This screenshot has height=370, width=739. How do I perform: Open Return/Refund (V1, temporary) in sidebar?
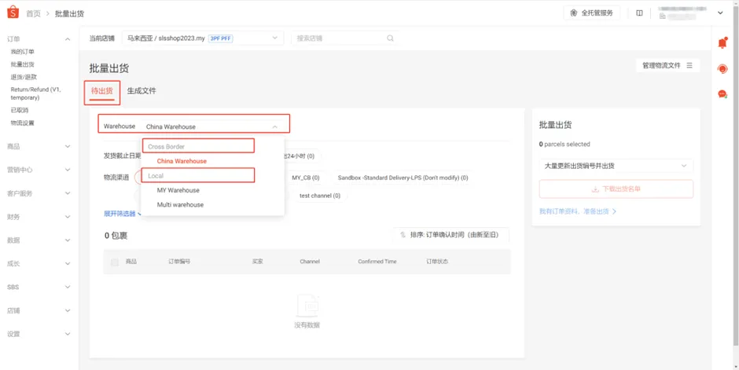(x=35, y=93)
